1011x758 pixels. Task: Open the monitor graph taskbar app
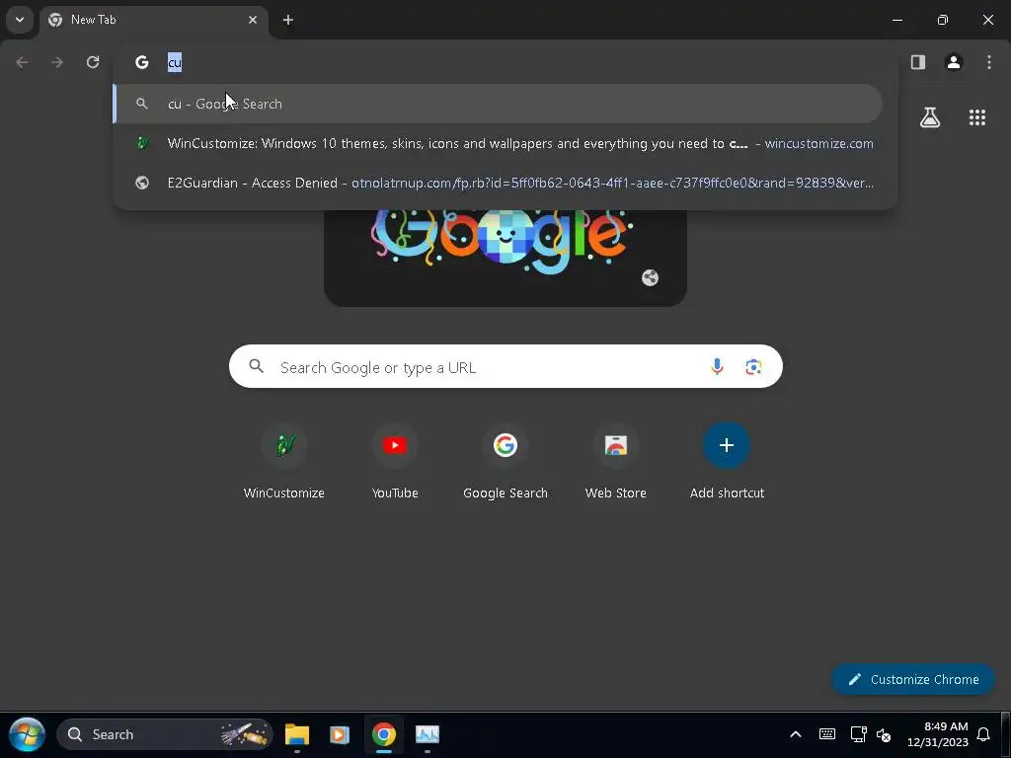(427, 734)
